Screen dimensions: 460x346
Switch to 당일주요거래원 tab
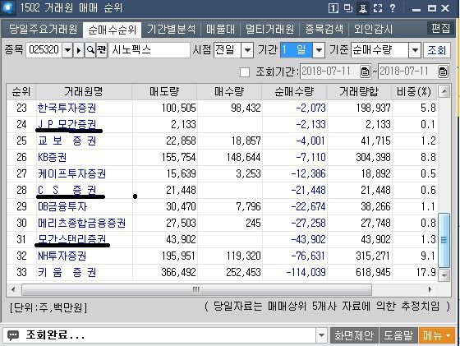(43, 29)
